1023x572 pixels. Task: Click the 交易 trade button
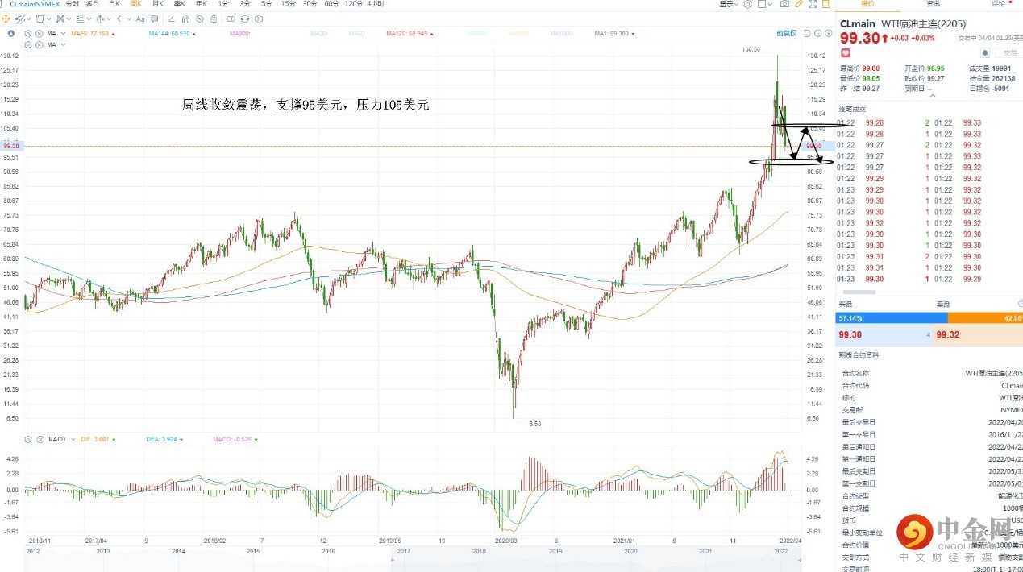pos(1010,52)
